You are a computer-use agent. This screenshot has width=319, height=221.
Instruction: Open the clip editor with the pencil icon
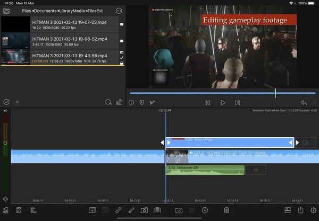[131, 210]
